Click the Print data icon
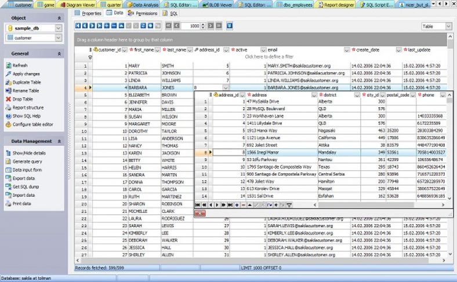Screen dimensions: 457x282 point(8,204)
